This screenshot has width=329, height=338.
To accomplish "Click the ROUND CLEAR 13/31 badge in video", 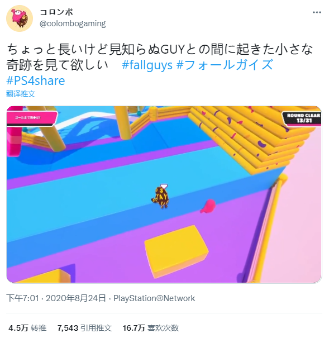I will (x=302, y=118).
